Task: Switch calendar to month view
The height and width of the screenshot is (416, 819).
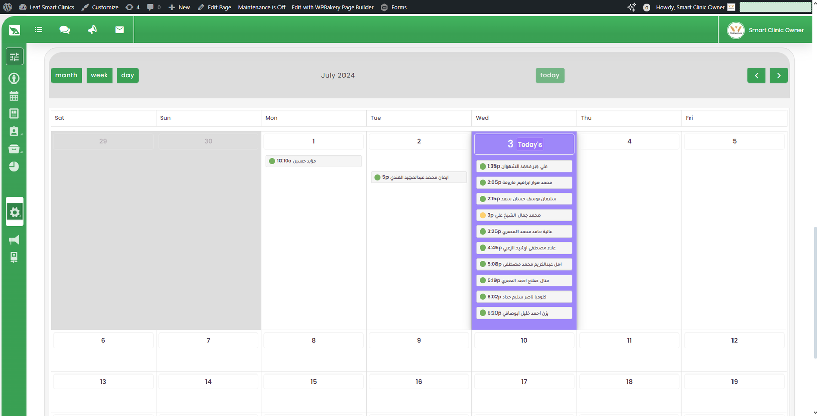Action: click(67, 75)
